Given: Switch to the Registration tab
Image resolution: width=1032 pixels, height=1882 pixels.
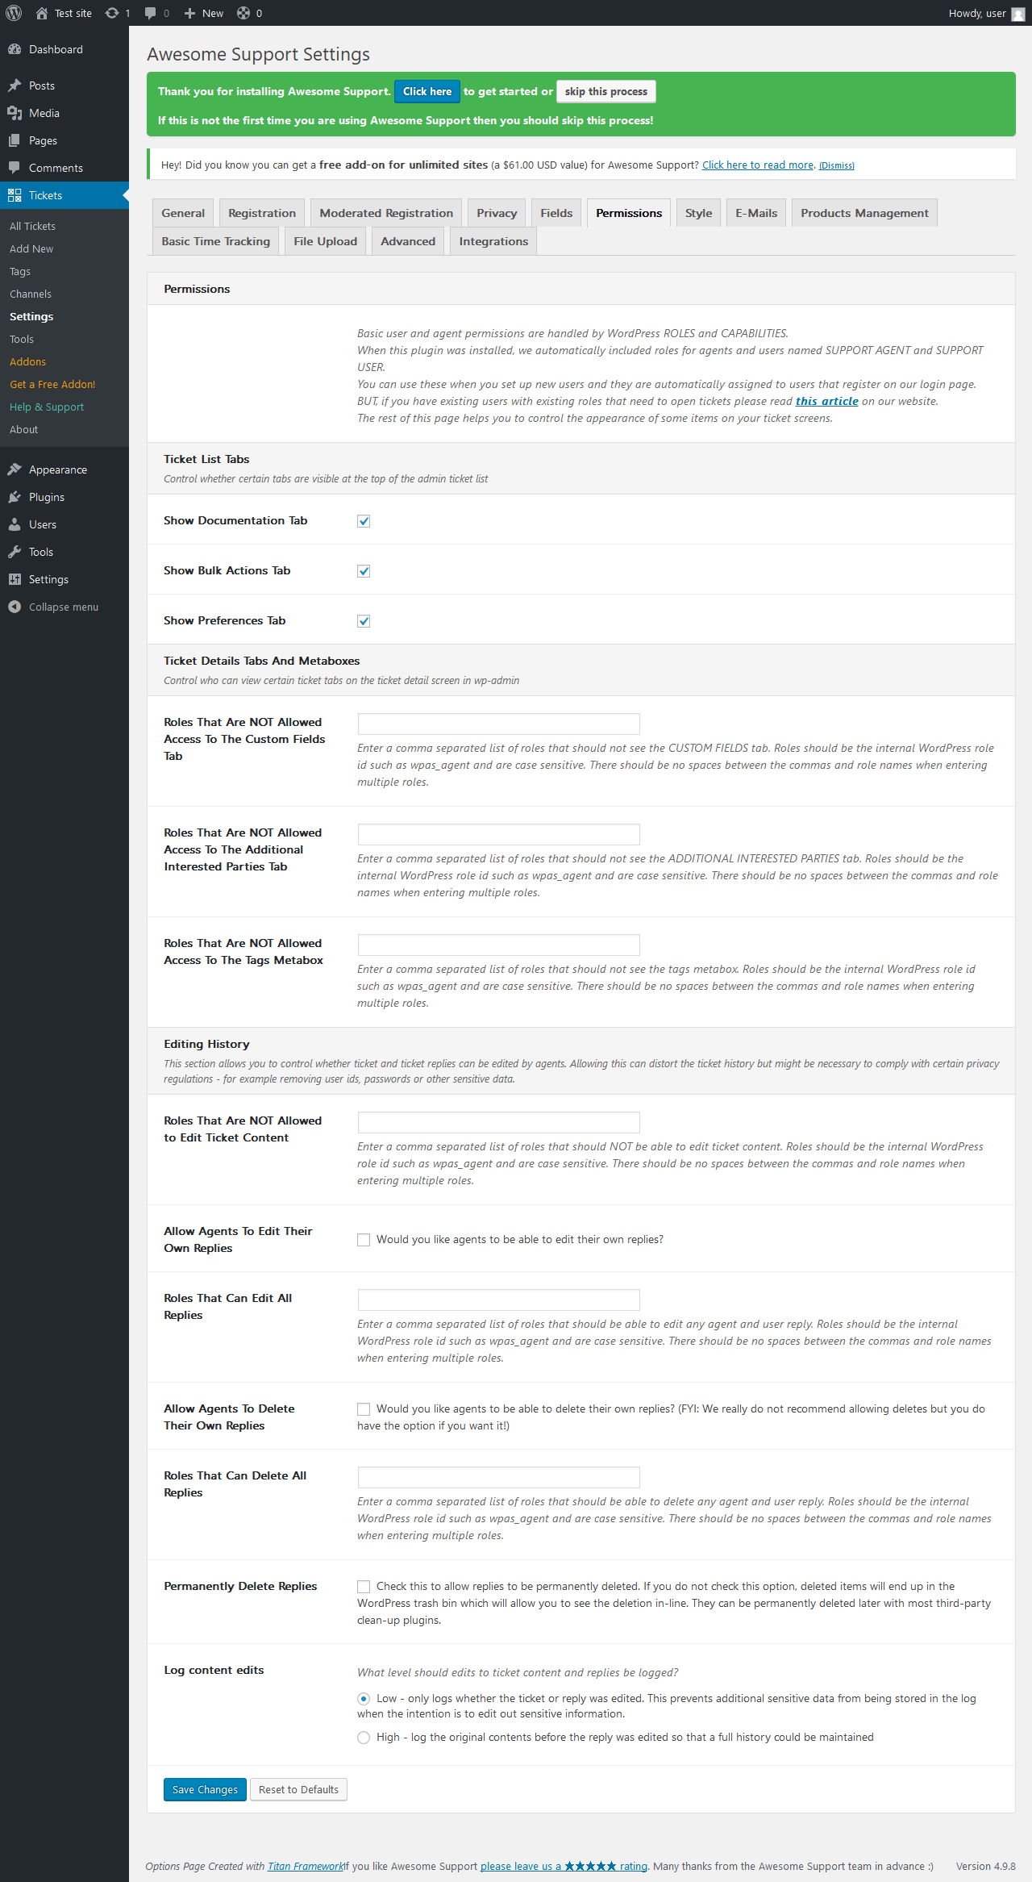Looking at the screenshot, I should 261,213.
